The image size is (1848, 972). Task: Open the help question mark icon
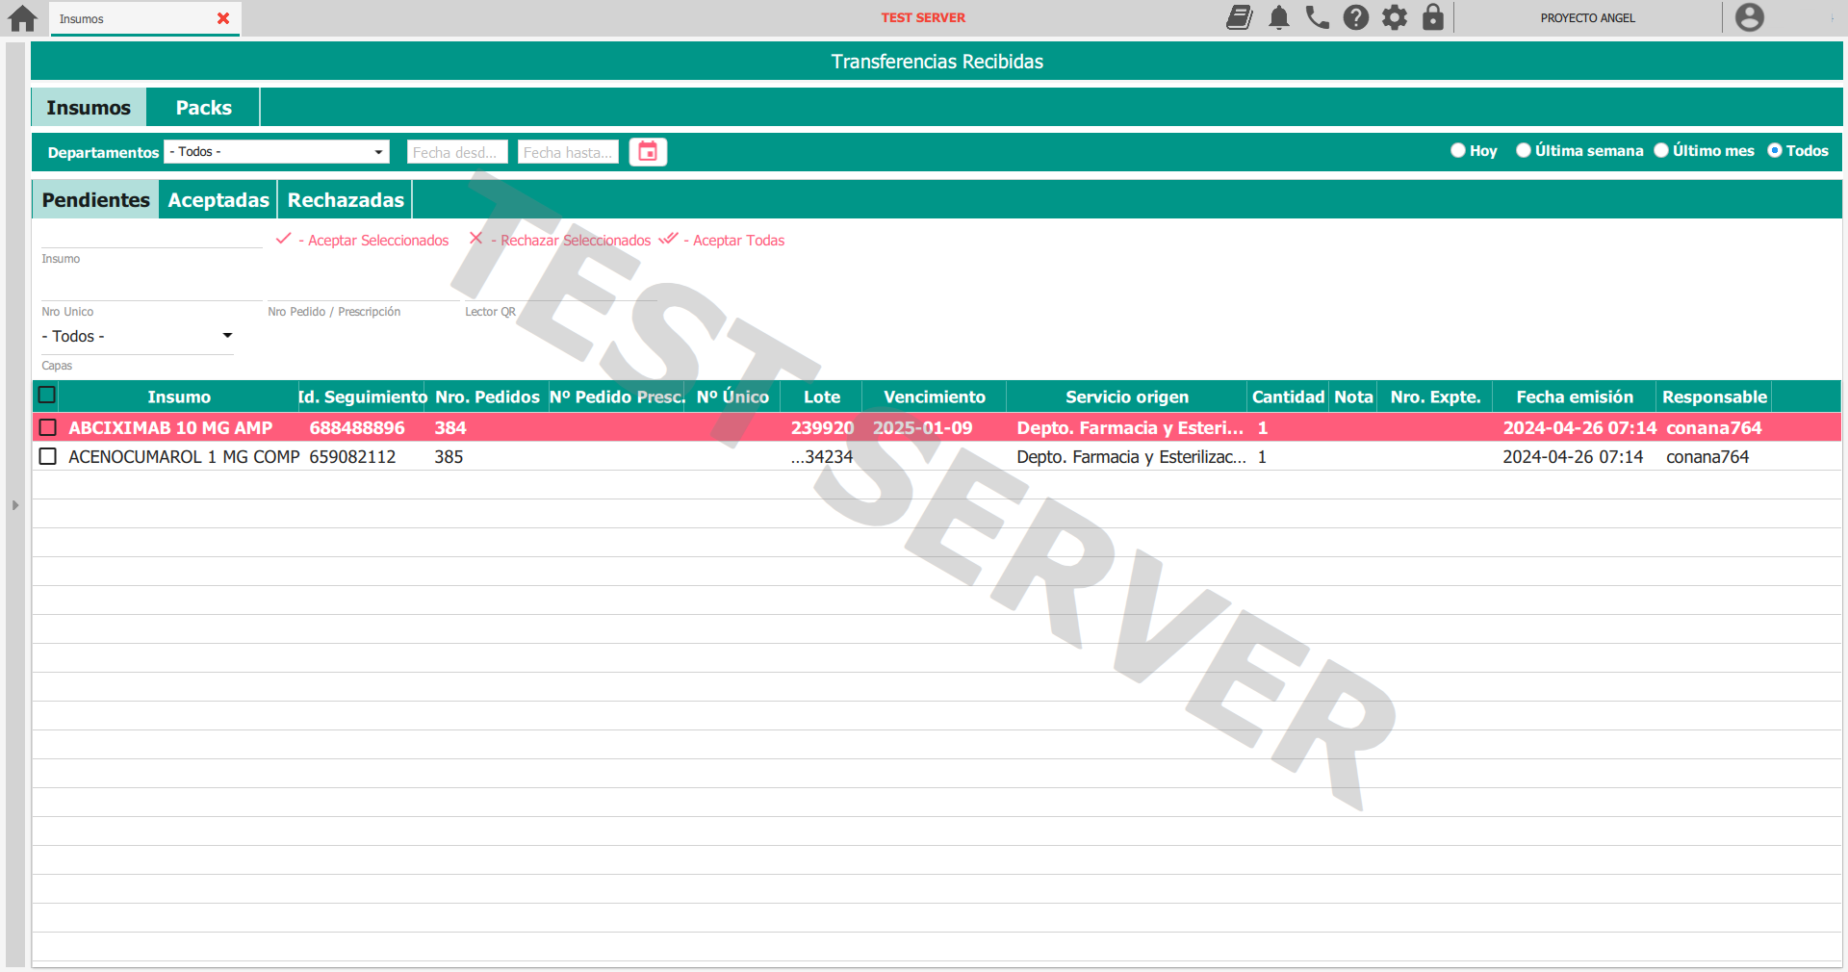pyautogui.click(x=1356, y=17)
